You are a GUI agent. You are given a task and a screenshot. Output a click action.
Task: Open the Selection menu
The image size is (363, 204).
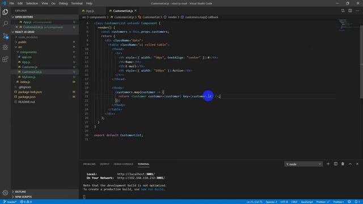tap(32, 3)
